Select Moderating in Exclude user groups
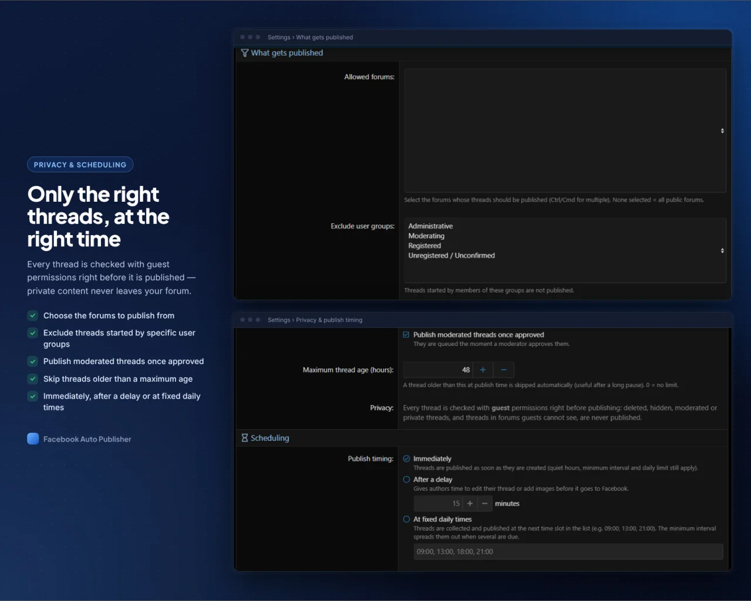Image resolution: width=751 pixels, height=601 pixels. pos(427,236)
